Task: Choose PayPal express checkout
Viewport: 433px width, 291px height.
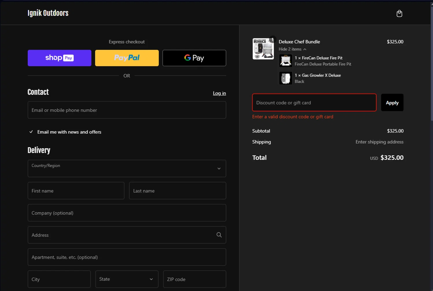Action: click(x=127, y=58)
